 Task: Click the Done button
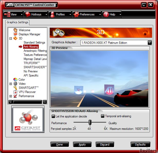[x=60, y=144]
